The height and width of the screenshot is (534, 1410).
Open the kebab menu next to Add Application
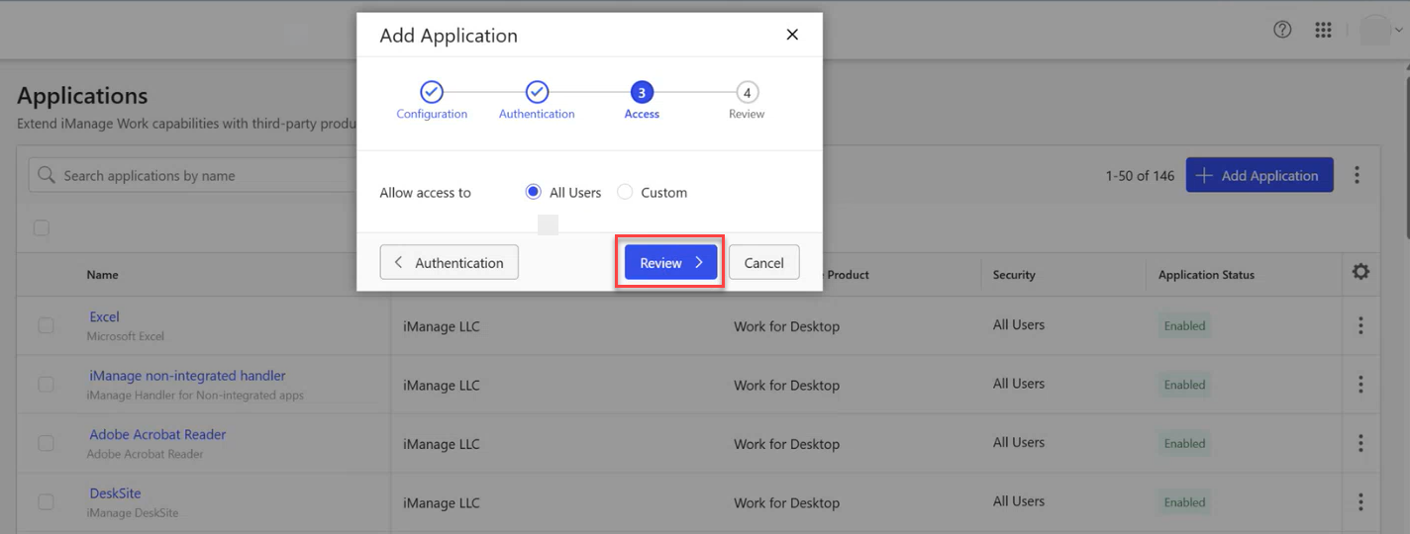click(x=1357, y=175)
